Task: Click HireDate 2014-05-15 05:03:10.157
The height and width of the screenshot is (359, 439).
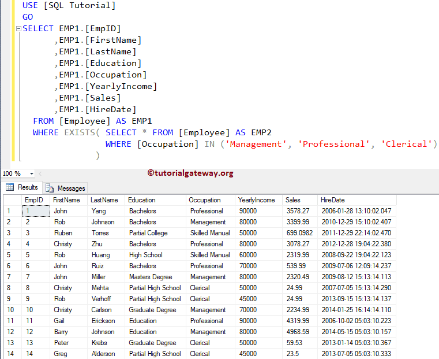Action: click(357, 332)
